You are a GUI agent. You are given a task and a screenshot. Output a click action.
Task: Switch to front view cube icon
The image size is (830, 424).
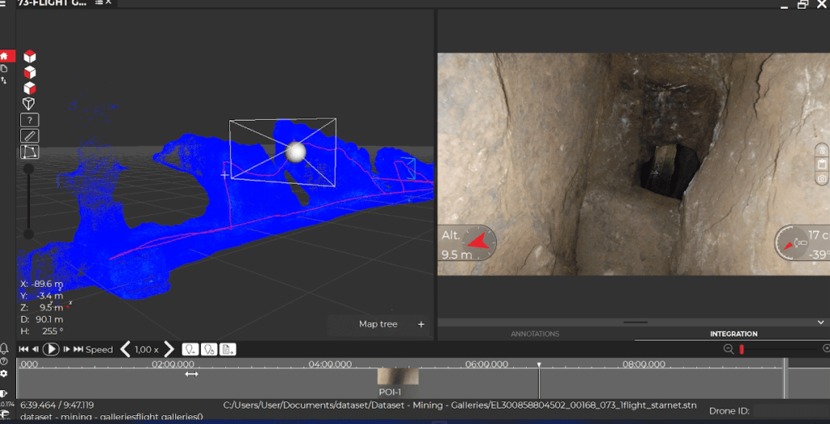[30, 72]
